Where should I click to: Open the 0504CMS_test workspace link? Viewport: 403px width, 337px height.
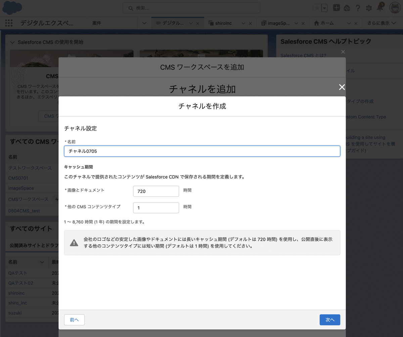point(24,211)
